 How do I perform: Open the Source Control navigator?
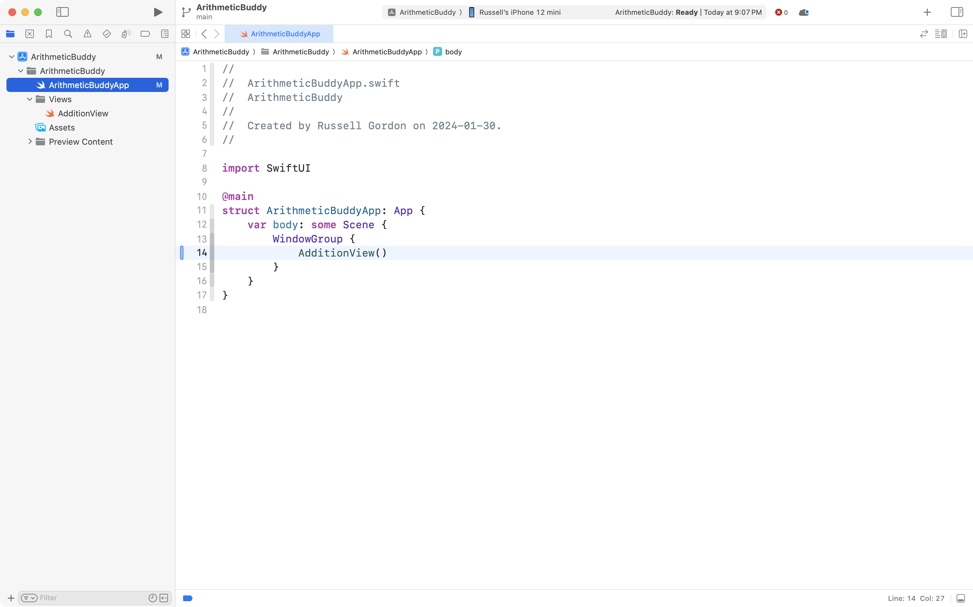[30, 34]
